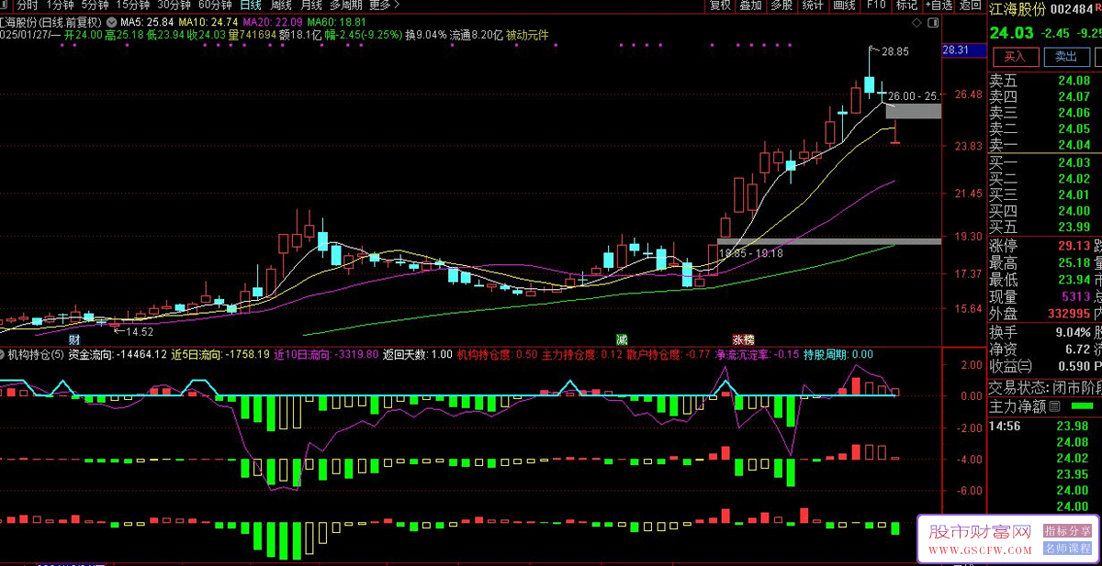
Task: Open the 多周期 multi-period view
Action: tap(347, 6)
